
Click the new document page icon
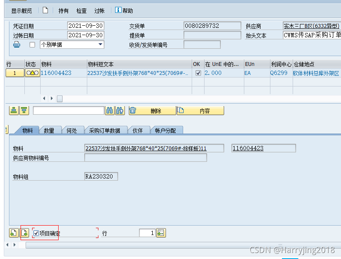(45, 10)
